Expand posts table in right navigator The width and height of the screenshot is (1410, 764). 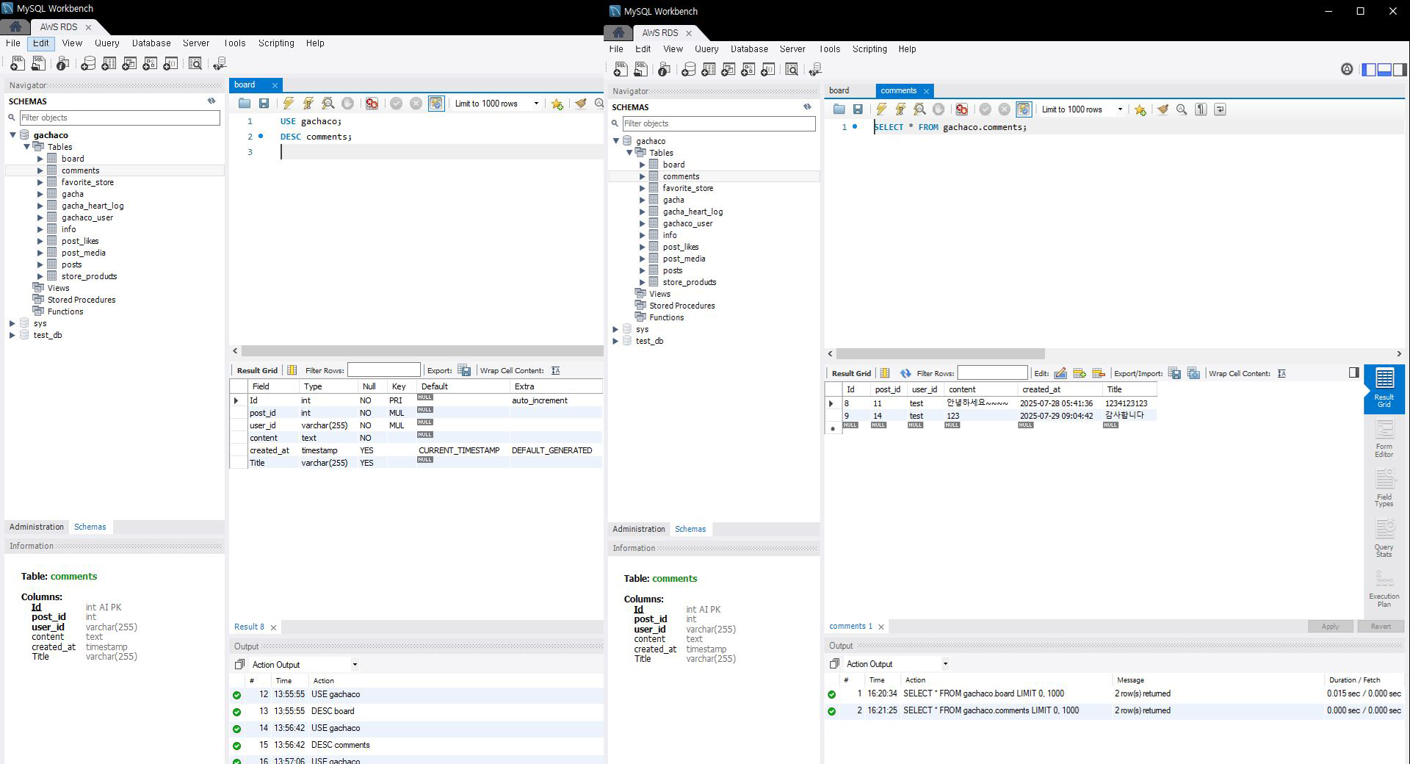(x=642, y=270)
